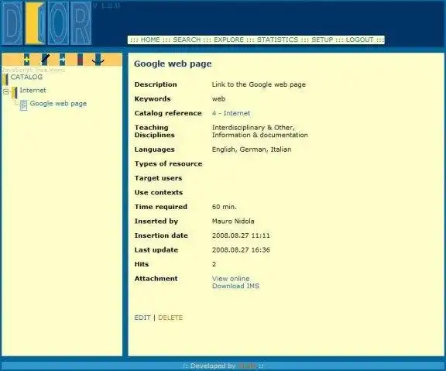Open the EXPLORE menu item
The height and width of the screenshot is (371, 446).
(228, 40)
